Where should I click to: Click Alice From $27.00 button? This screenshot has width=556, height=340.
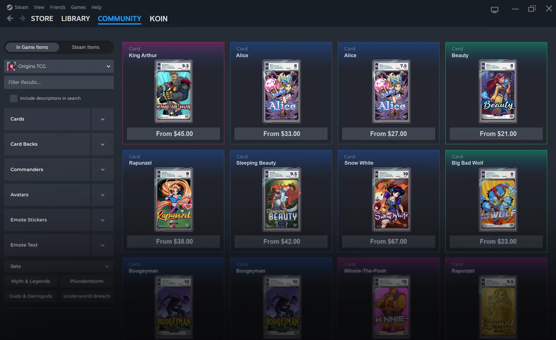pyautogui.click(x=388, y=134)
